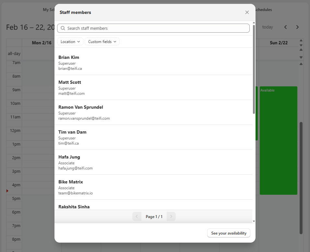Choose Matt Scott from the list
The image size is (310, 252).
point(153,87)
